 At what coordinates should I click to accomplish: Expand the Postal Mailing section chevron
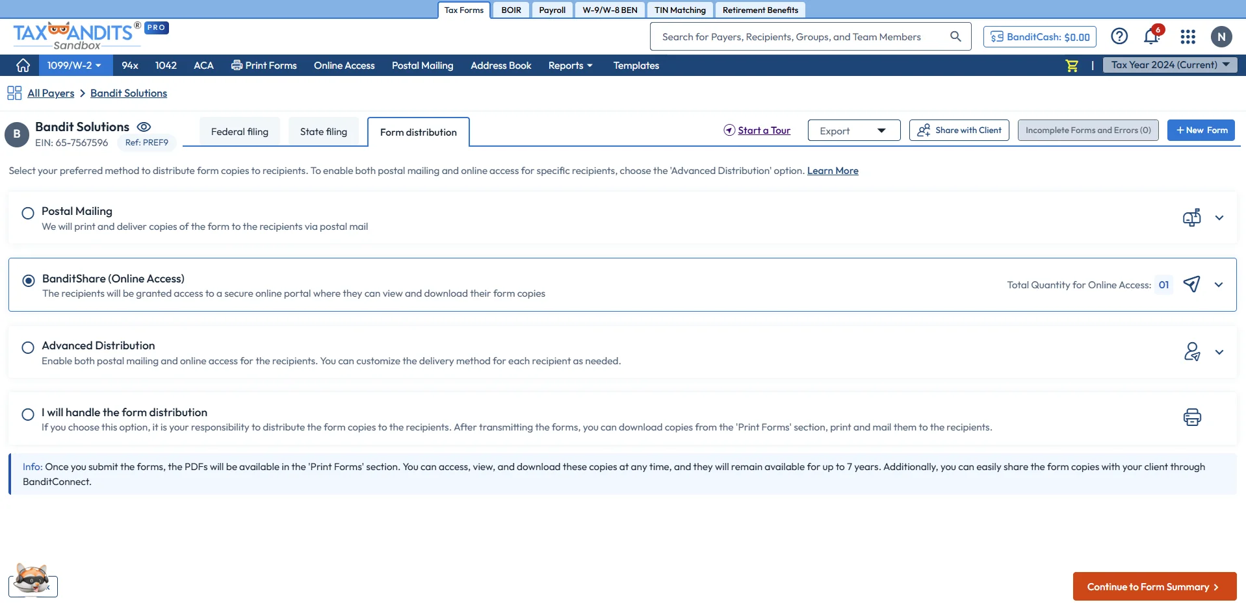tap(1219, 218)
